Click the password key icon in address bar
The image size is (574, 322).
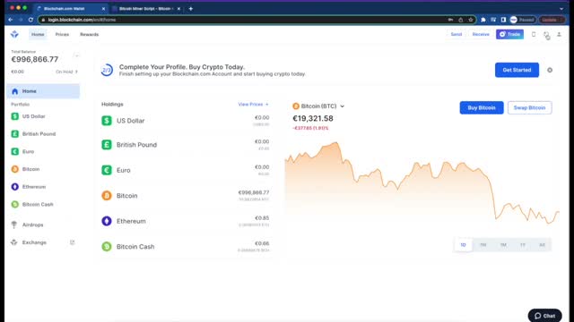450,20
